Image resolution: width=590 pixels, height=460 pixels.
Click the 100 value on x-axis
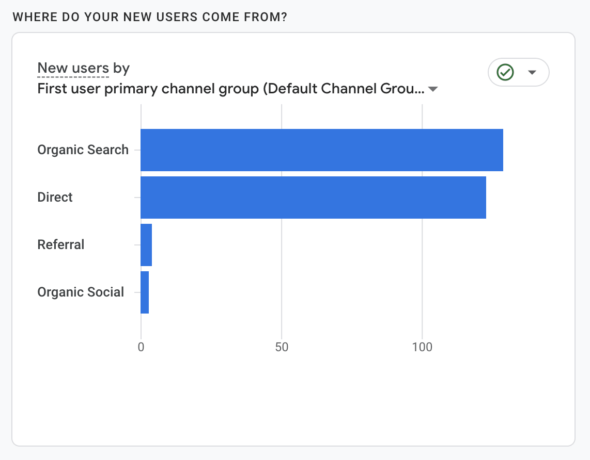422,347
